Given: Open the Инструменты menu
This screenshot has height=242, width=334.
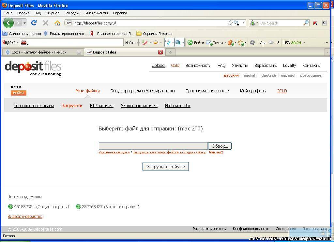Looking at the screenshot, I should [x=97, y=13].
